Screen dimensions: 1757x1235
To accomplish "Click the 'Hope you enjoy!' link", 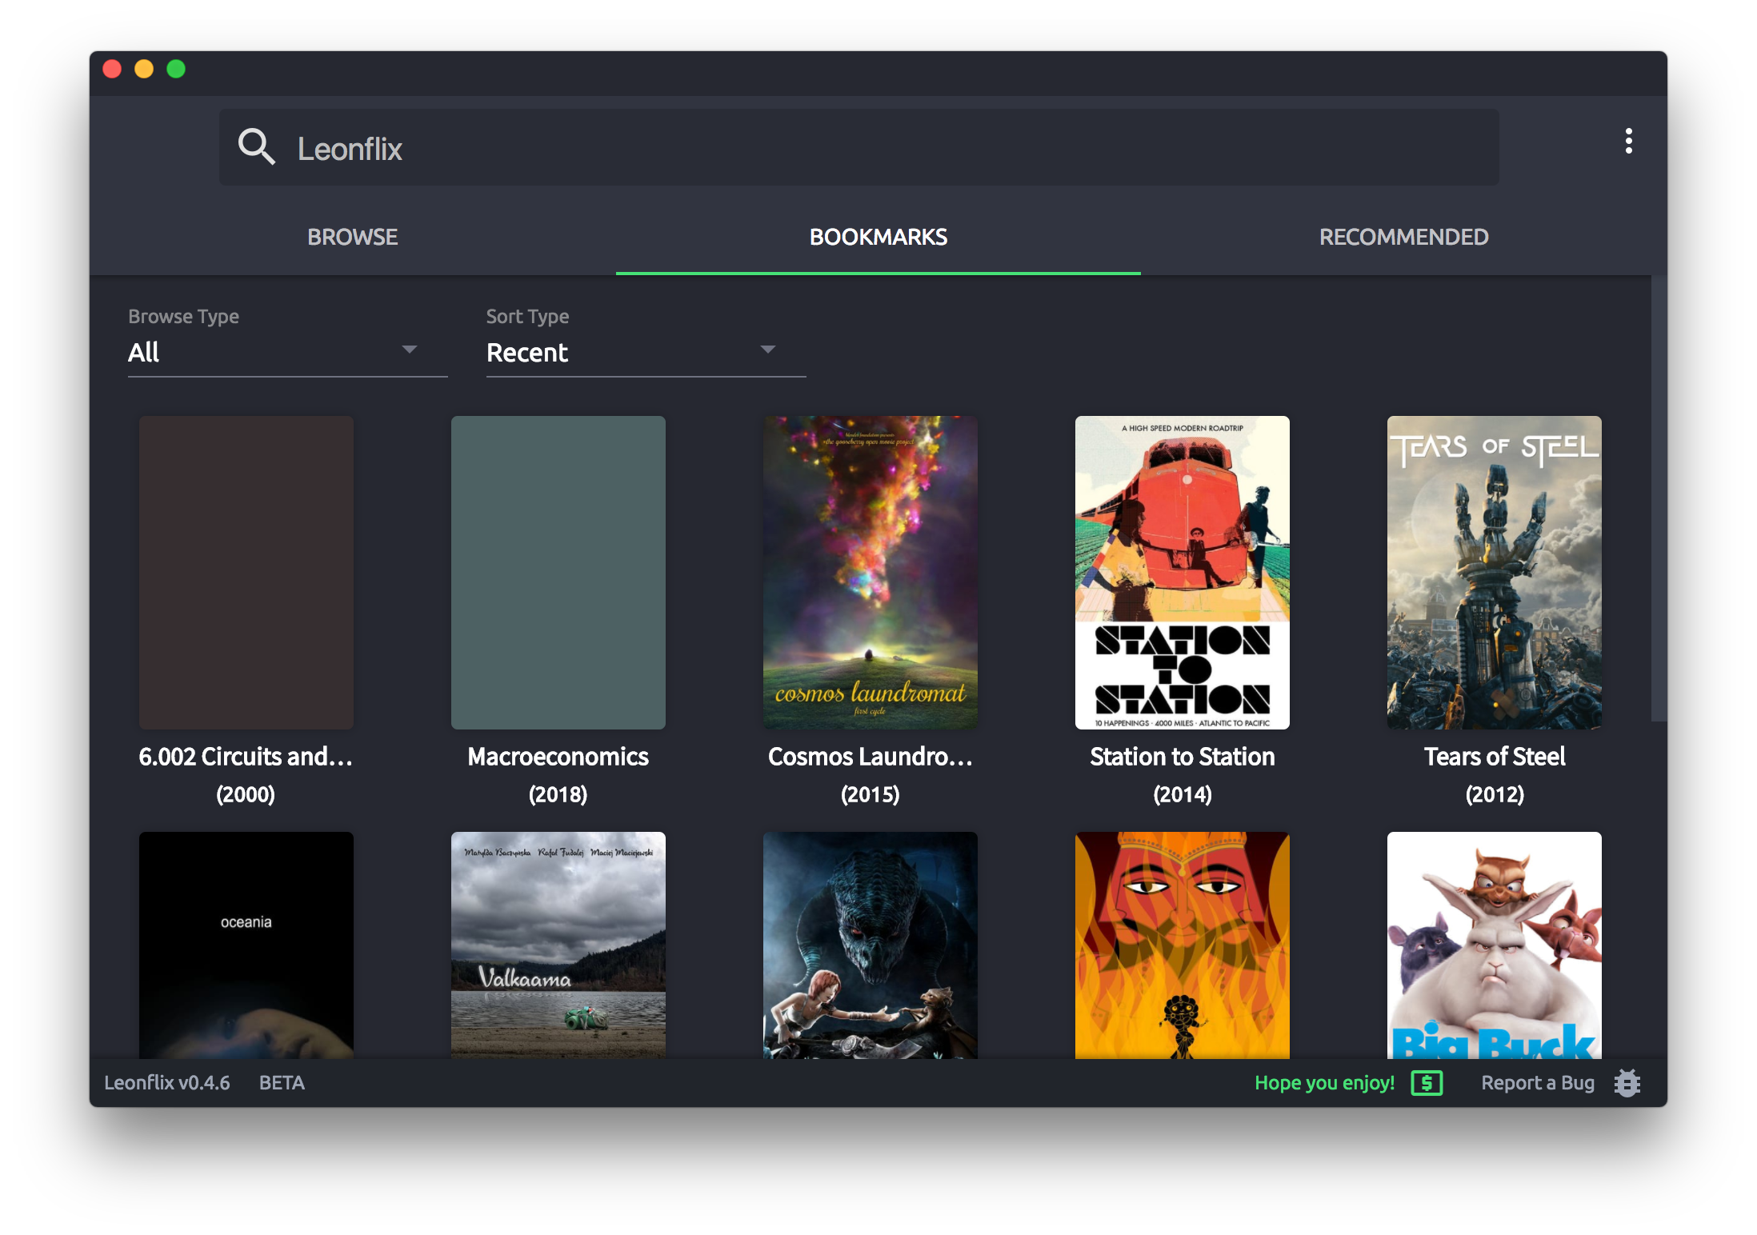I will point(1324,1083).
